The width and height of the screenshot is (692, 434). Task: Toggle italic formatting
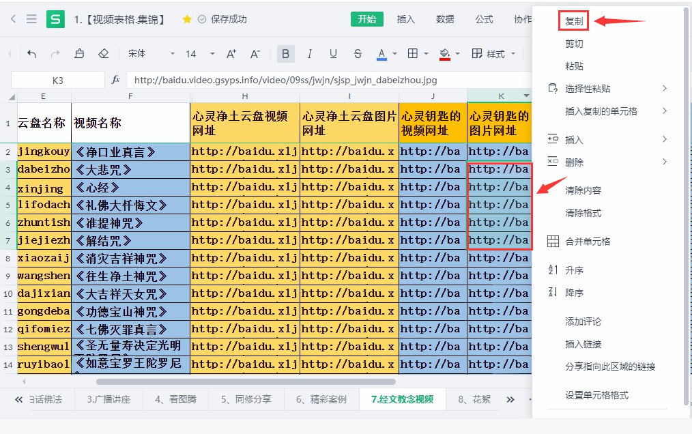309,54
